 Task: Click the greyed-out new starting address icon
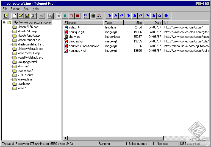(x=42, y=16)
